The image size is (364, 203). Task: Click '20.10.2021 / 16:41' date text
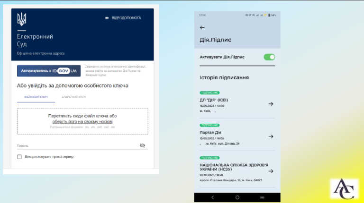[211, 175]
